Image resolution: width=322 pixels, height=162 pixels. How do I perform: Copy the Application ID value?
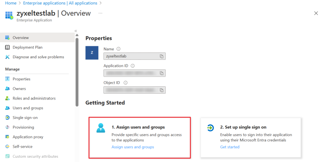point(161,73)
